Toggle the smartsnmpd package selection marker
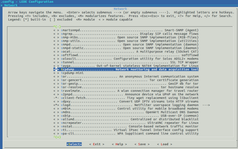The height and width of the screenshot is (149, 238). [56, 30]
